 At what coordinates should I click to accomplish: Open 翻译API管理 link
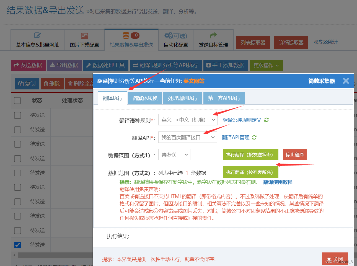[x=236, y=137]
